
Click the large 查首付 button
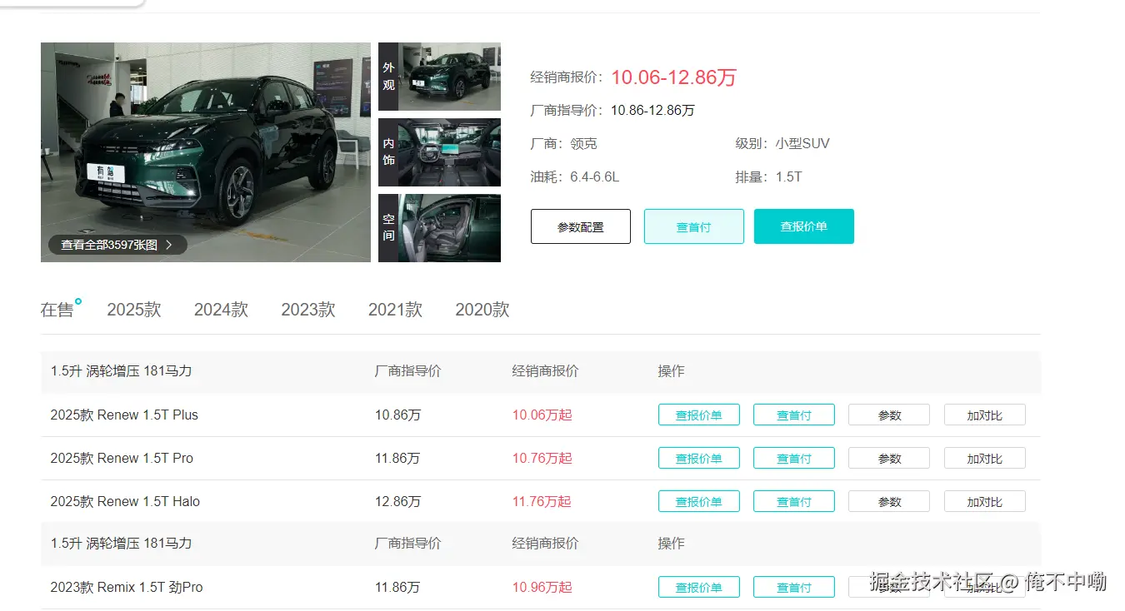[693, 226]
